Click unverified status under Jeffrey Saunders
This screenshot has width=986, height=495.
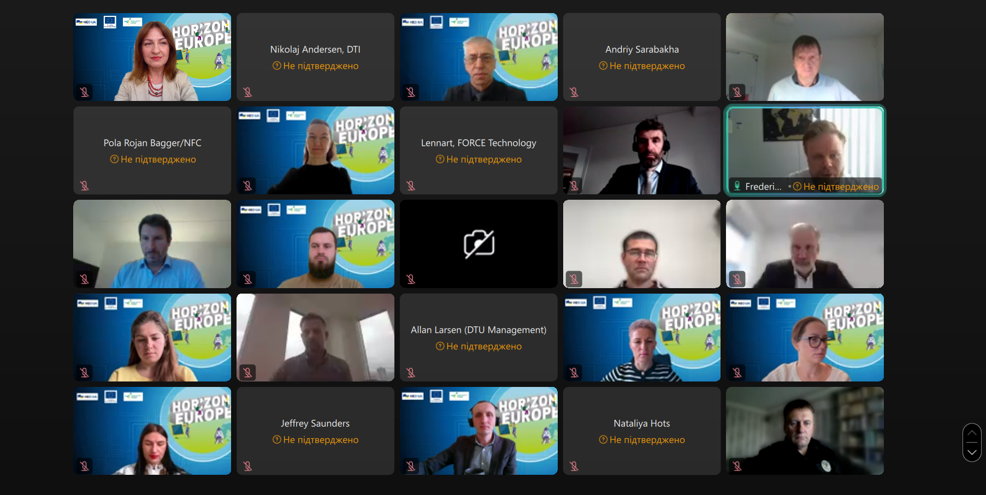[316, 440]
